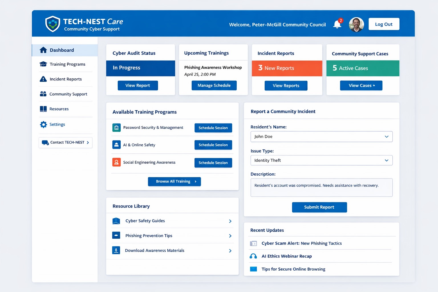Click inside the incident Description text area

[321, 187]
